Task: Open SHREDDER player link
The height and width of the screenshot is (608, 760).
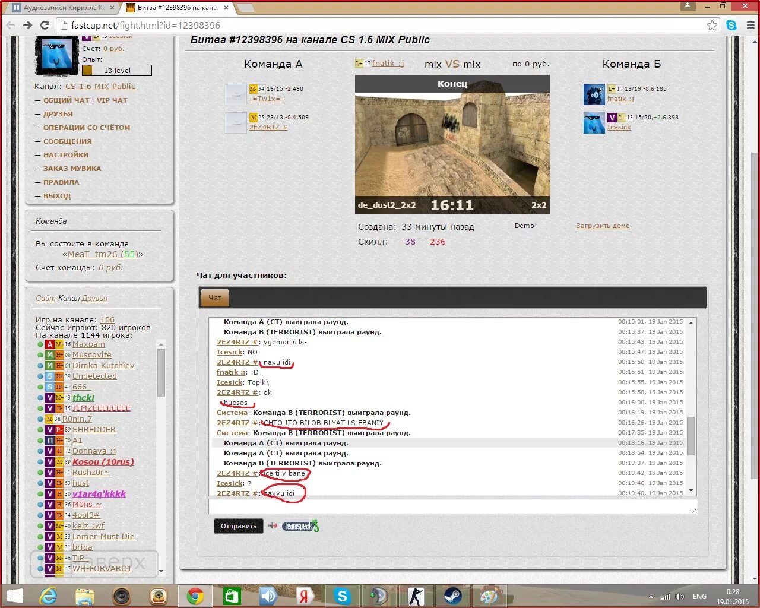Action: click(x=94, y=430)
